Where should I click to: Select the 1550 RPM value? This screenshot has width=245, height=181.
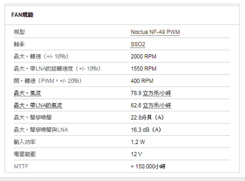(x=144, y=69)
